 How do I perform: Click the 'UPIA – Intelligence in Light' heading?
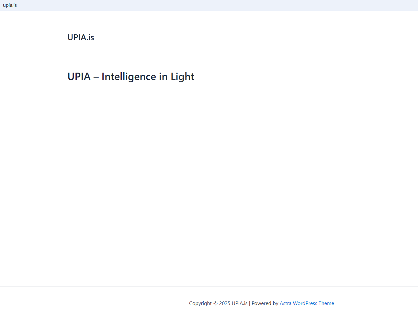(130, 77)
